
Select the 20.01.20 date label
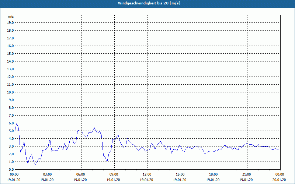[279, 180]
